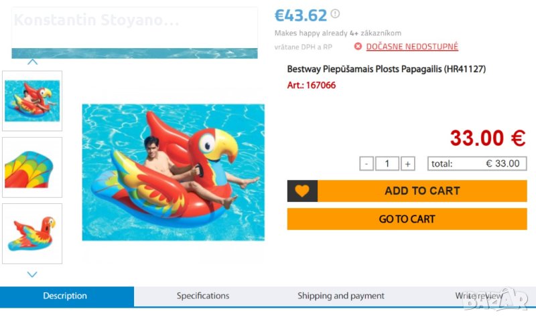Click the heart wishlist icon
Screen dimensions: 536x319
[302, 191]
